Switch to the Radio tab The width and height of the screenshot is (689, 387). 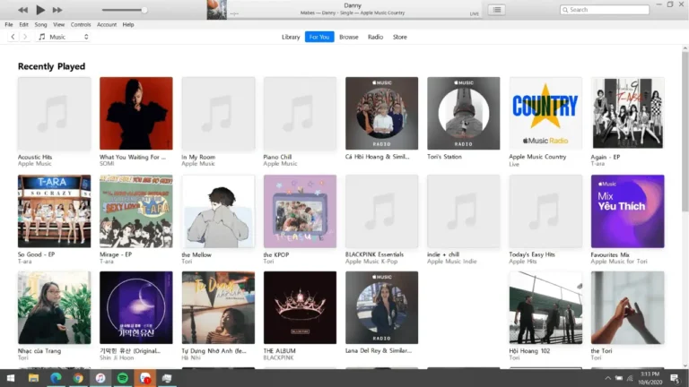tap(375, 37)
